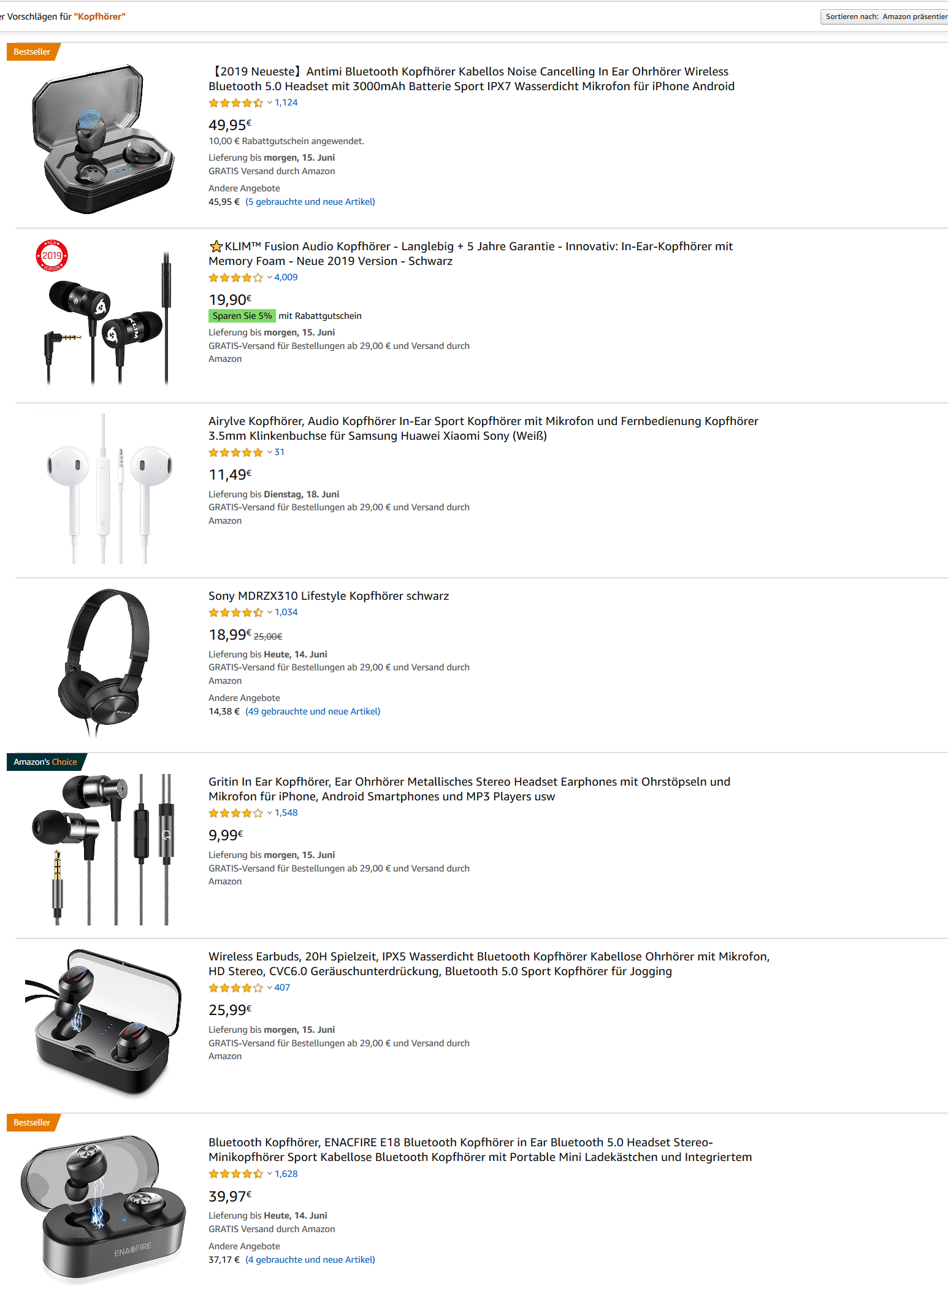Open the 5 gebrauchte und neue Artikel link
Image resolution: width=948 pixels, height=1291 pixels.
tap(310, 202)
